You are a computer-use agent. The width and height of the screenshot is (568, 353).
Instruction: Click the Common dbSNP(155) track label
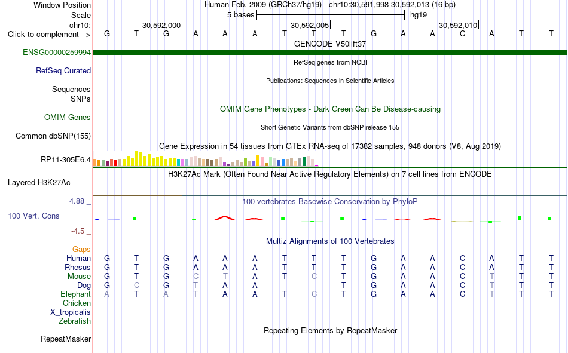coord(53,136)
